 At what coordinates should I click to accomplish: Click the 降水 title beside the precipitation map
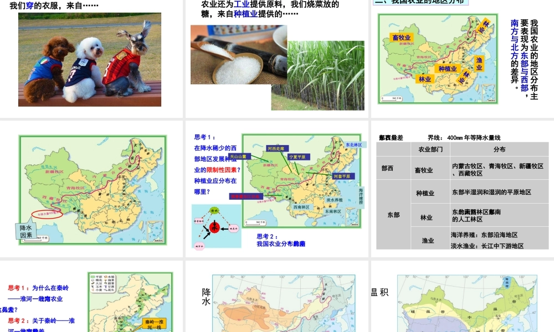pos(206,297)
